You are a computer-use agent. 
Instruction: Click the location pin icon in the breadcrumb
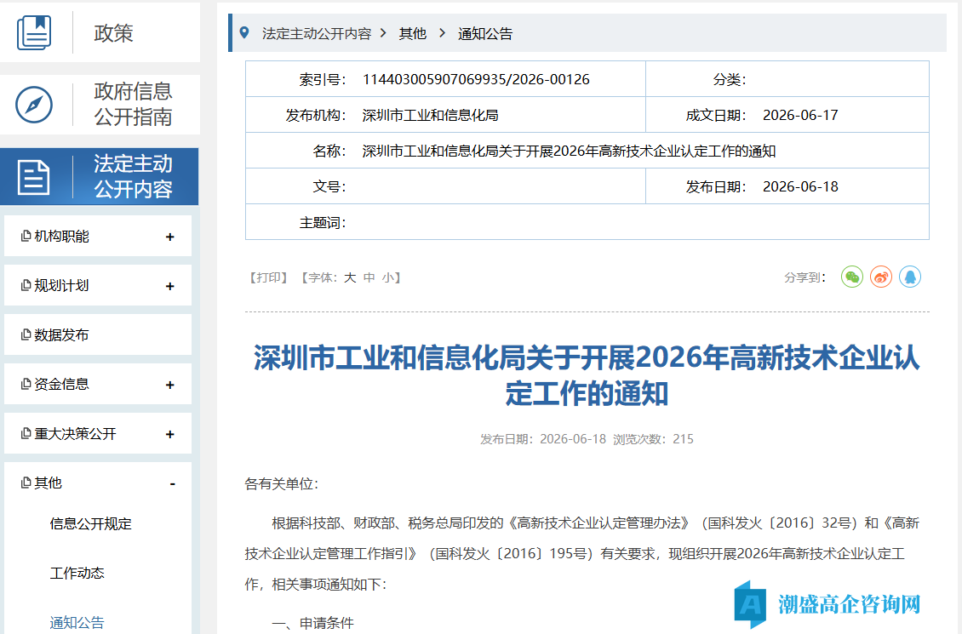244,33
